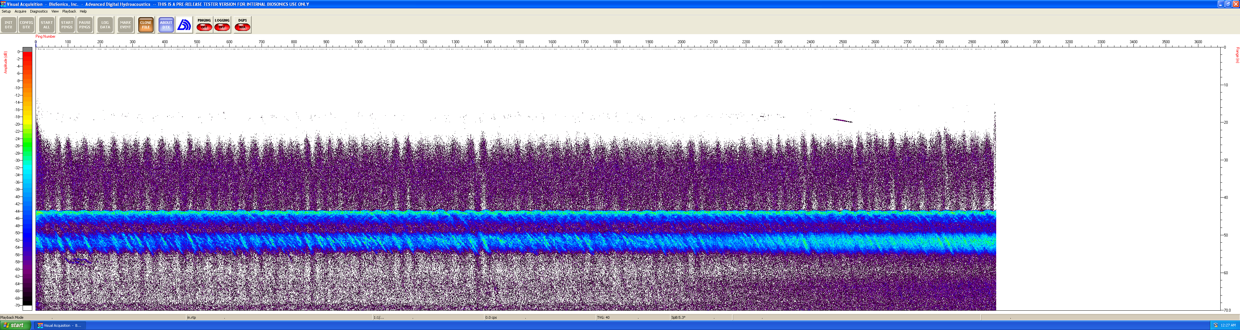1240x330 pixels.
Task: Toggle the LOGGING indicator showing OFF
Action: tap(222, 25)
